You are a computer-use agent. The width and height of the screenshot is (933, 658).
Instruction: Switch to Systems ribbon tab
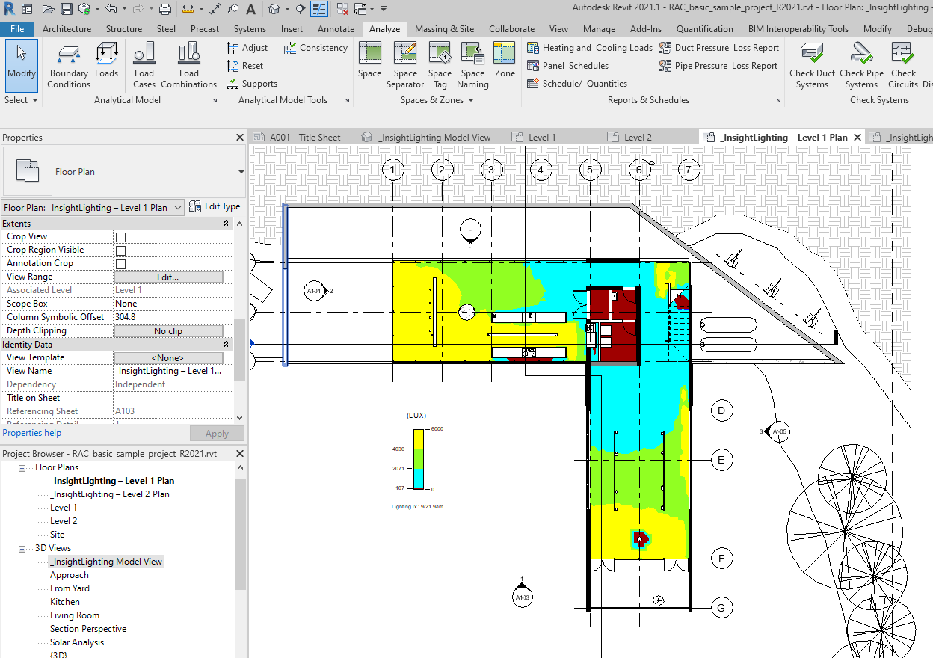tap(250, 29)
